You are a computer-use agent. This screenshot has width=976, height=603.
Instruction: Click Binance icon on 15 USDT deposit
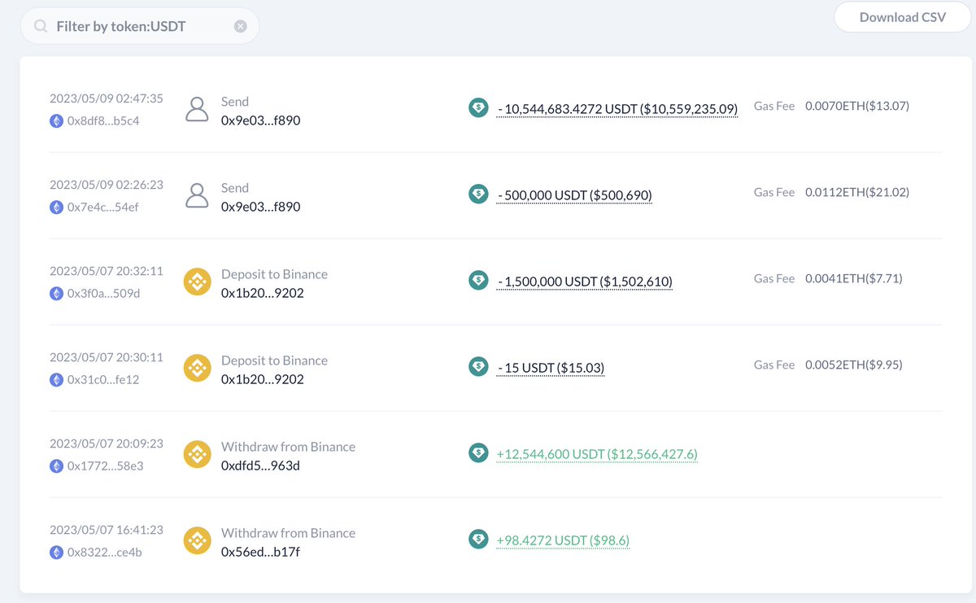[x=198, y=369]
